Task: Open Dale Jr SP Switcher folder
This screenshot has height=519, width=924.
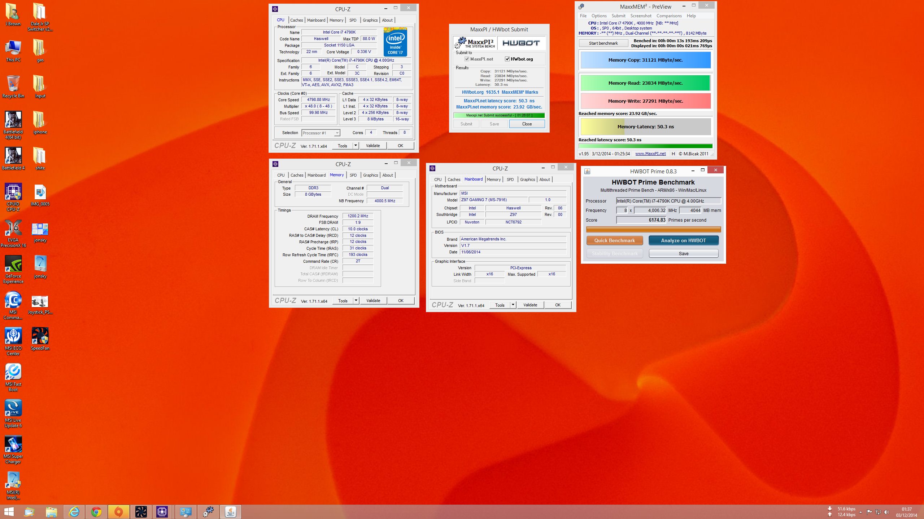Action: 40,17
